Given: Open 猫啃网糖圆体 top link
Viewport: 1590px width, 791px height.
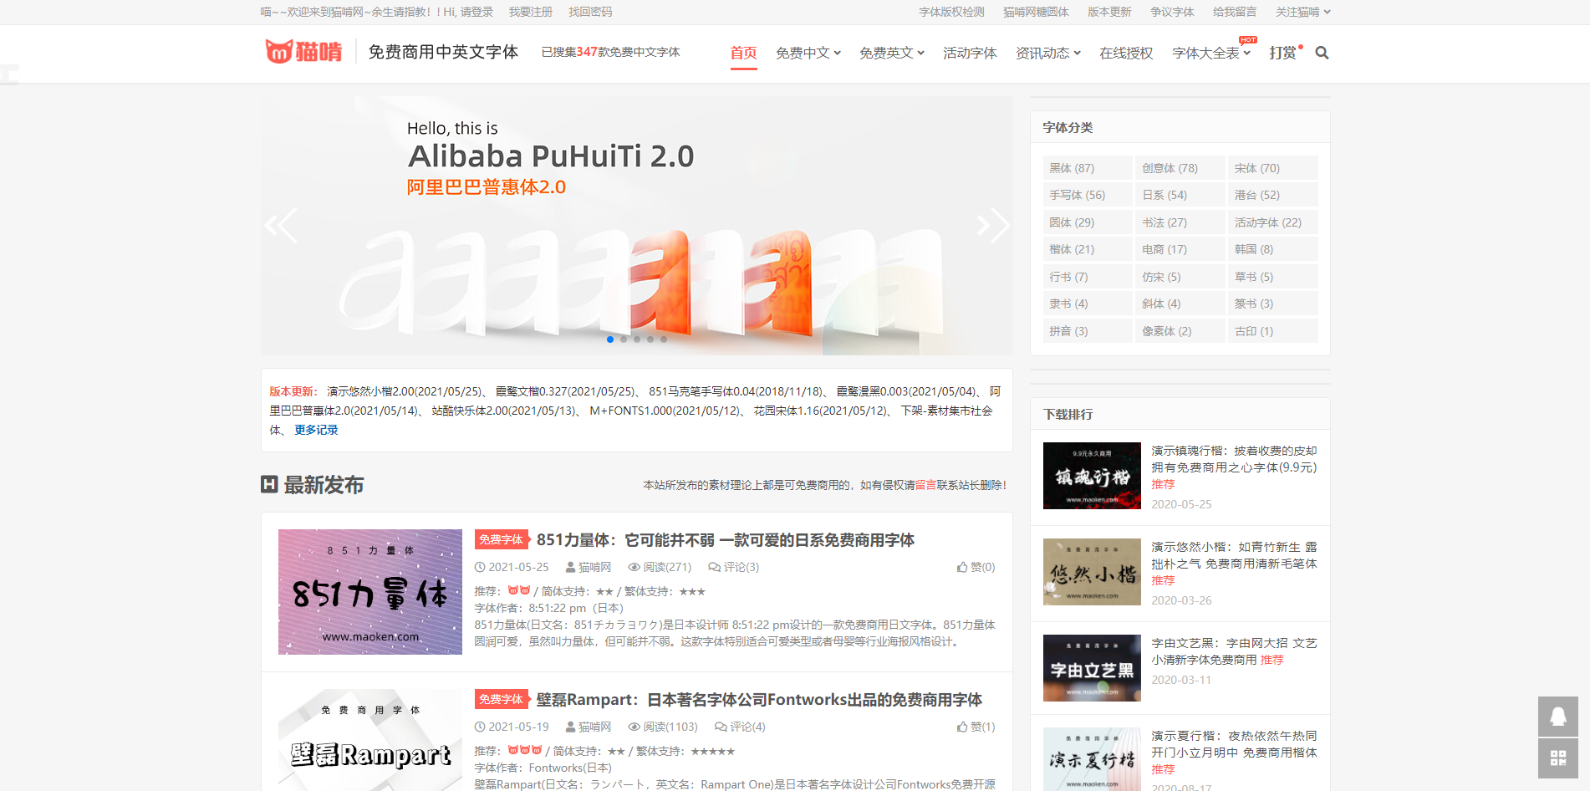Looking at the screenshot, I should [x=1036, y=12].
